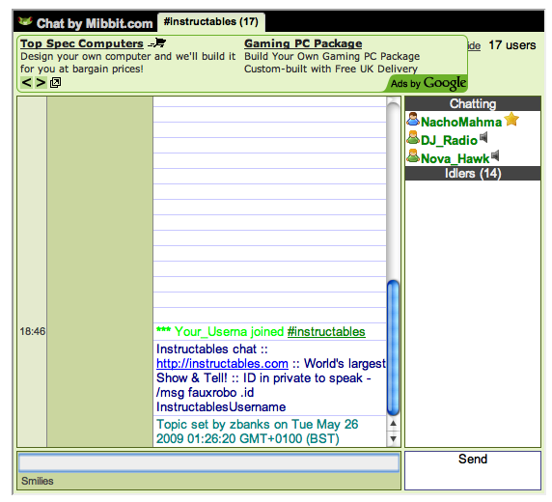
Task: Click the speaker icon next to DJ_Radio
Action: tap(483, 137)
